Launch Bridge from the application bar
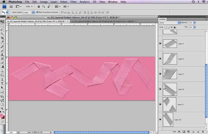The height and width of the screenshot is (134, 208). [x=11, y=7]
